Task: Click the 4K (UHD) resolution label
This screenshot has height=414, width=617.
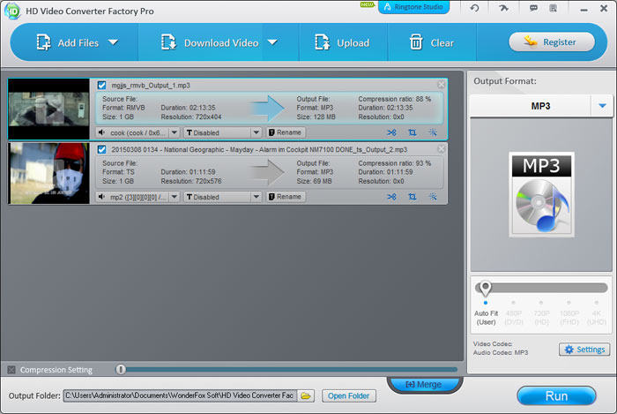Action: (x=597, y=318)
